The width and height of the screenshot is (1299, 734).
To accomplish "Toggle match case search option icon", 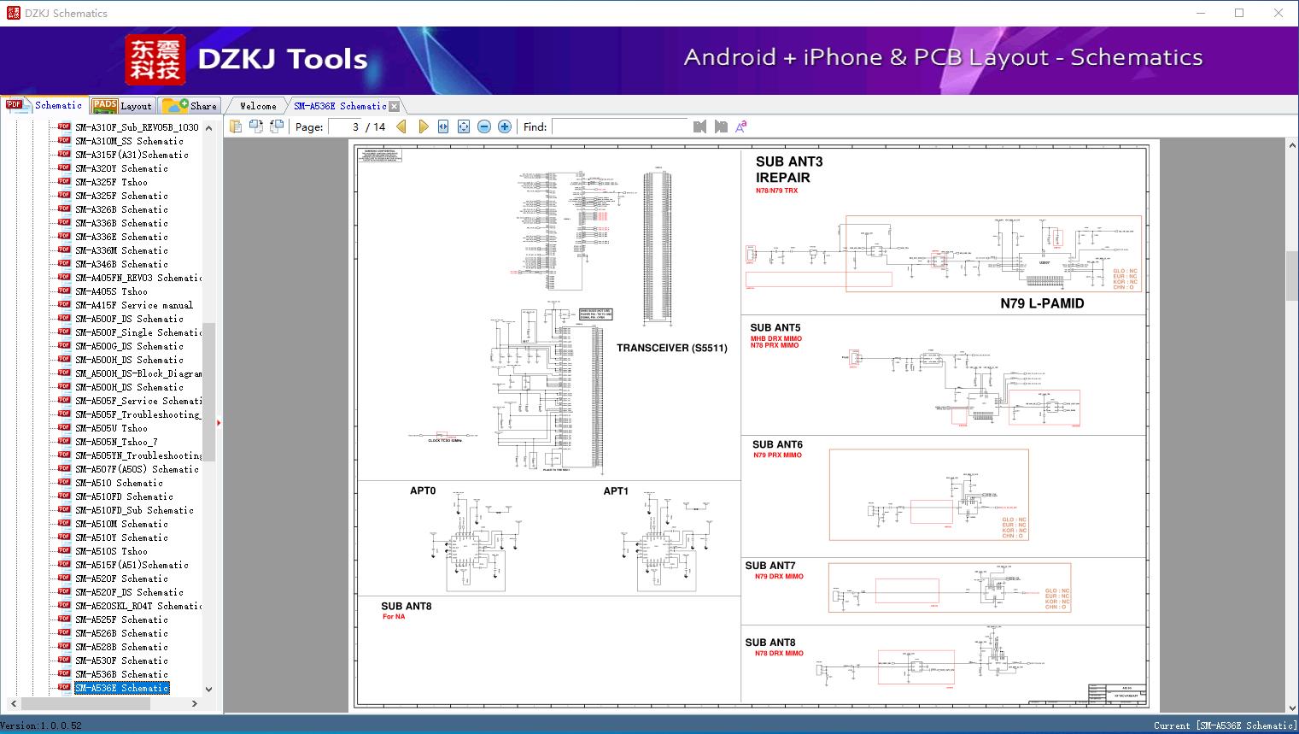I will click(741, 126).
